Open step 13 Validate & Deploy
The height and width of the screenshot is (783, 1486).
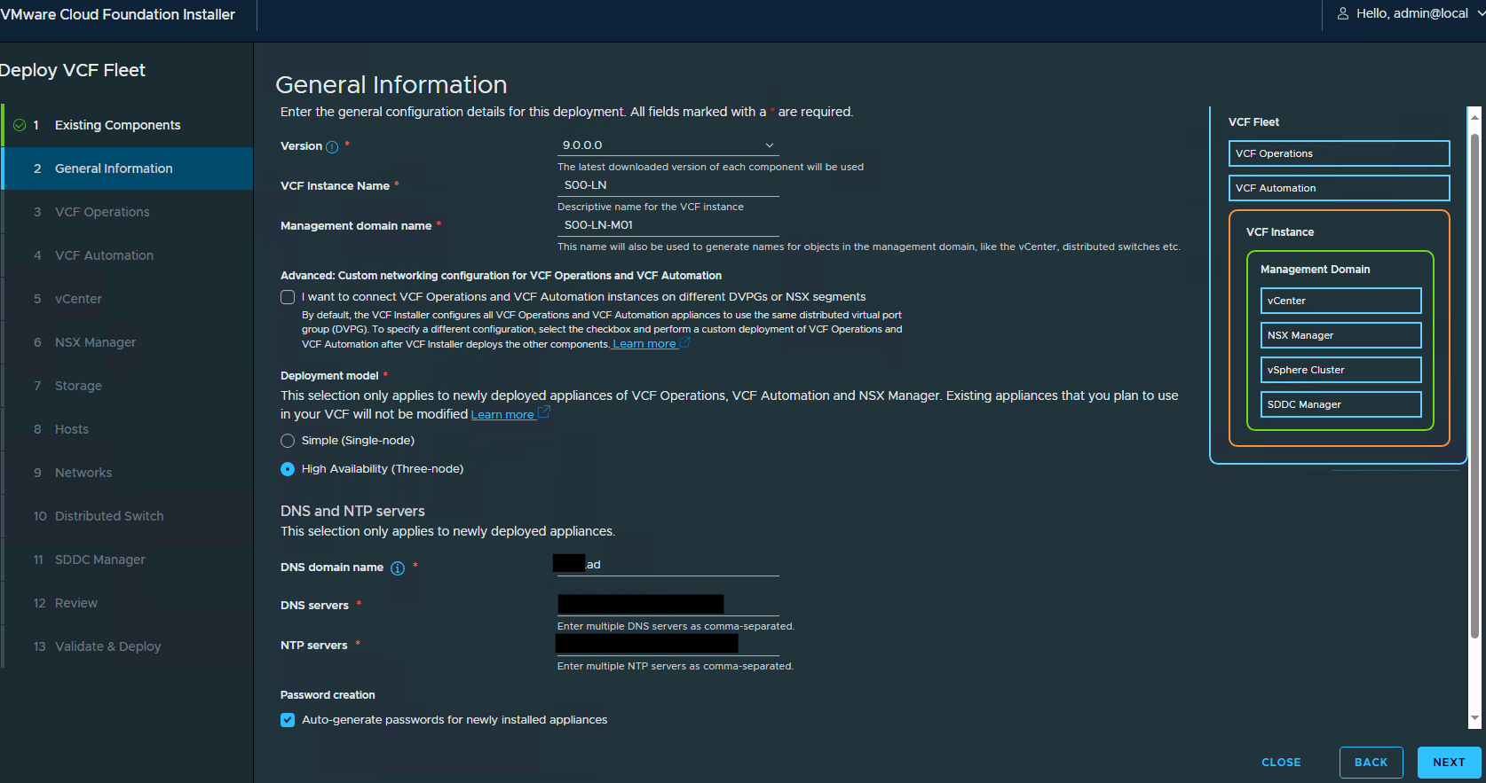pos(127,646)
